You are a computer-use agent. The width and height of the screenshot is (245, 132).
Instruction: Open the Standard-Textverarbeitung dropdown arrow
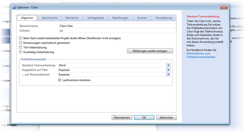coord(168,65)
